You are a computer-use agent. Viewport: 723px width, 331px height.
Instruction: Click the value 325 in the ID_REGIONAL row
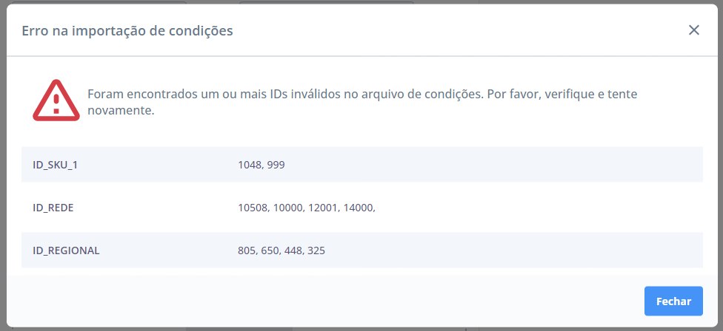316,250
